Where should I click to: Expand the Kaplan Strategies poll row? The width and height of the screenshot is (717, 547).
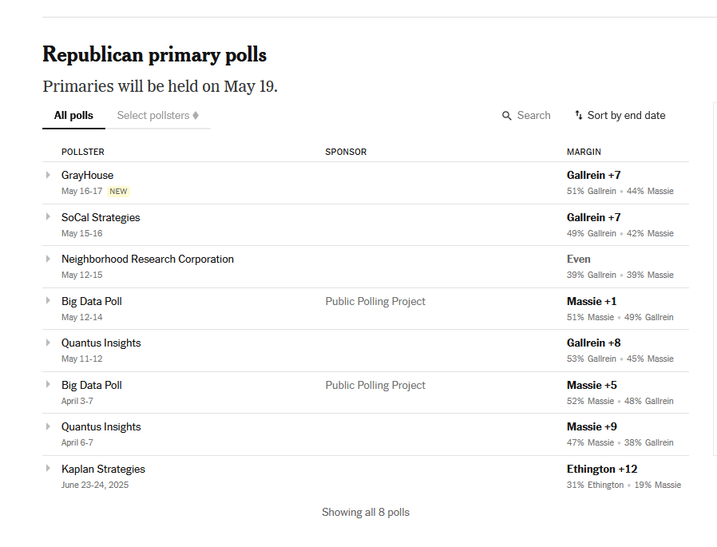(48, 468)
